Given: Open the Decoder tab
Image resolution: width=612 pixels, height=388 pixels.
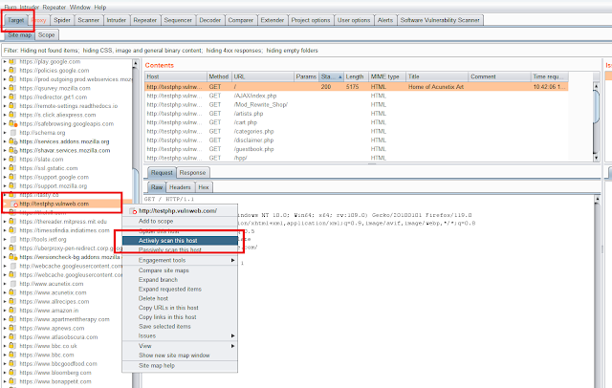Looking at the screenshot, I should (x=210, y=20).
